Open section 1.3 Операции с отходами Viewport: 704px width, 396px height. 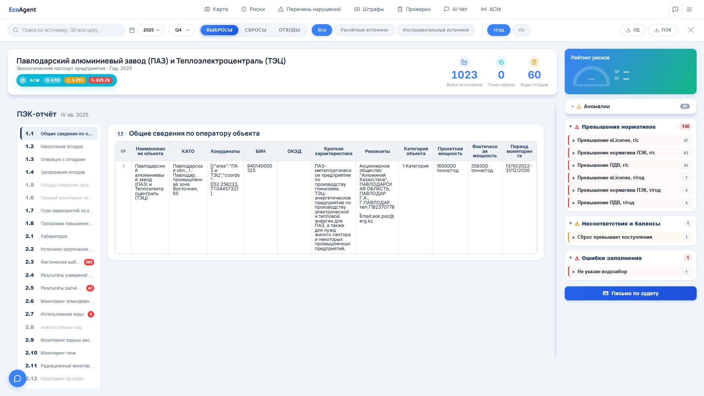tap(59, 159)
